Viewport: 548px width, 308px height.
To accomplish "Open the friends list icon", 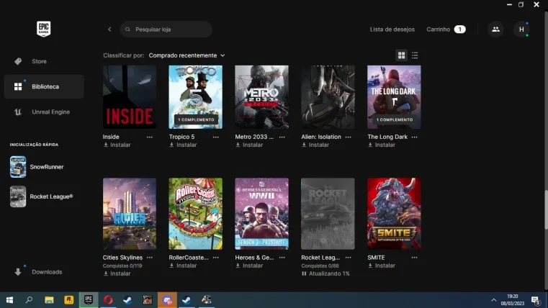I will 495,30.
